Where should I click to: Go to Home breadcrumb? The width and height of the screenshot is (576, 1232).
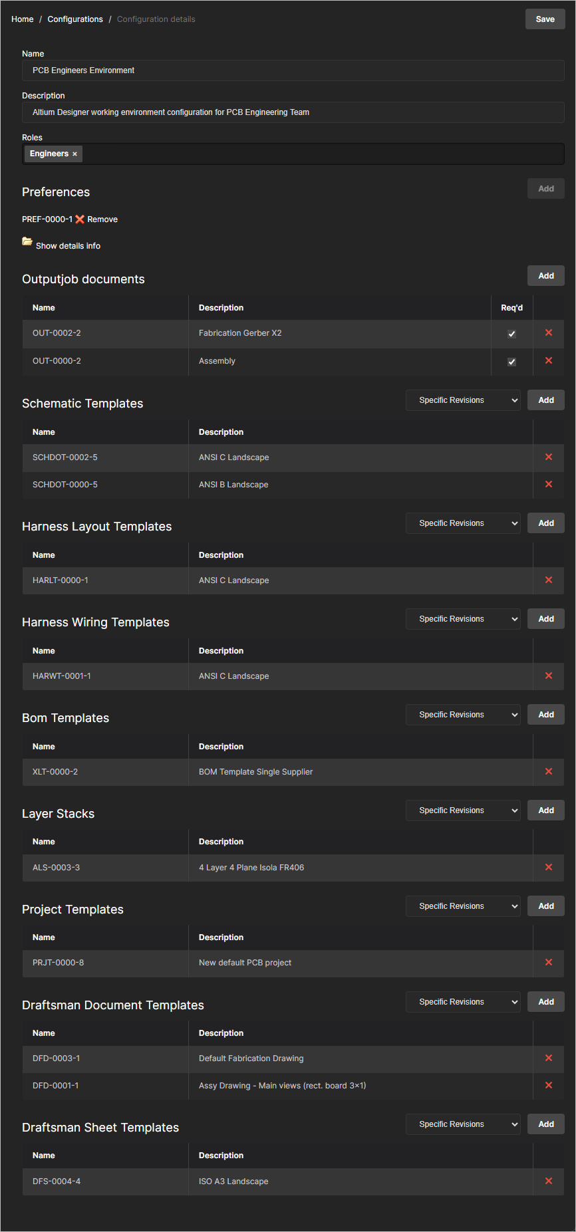click(22, 19)
